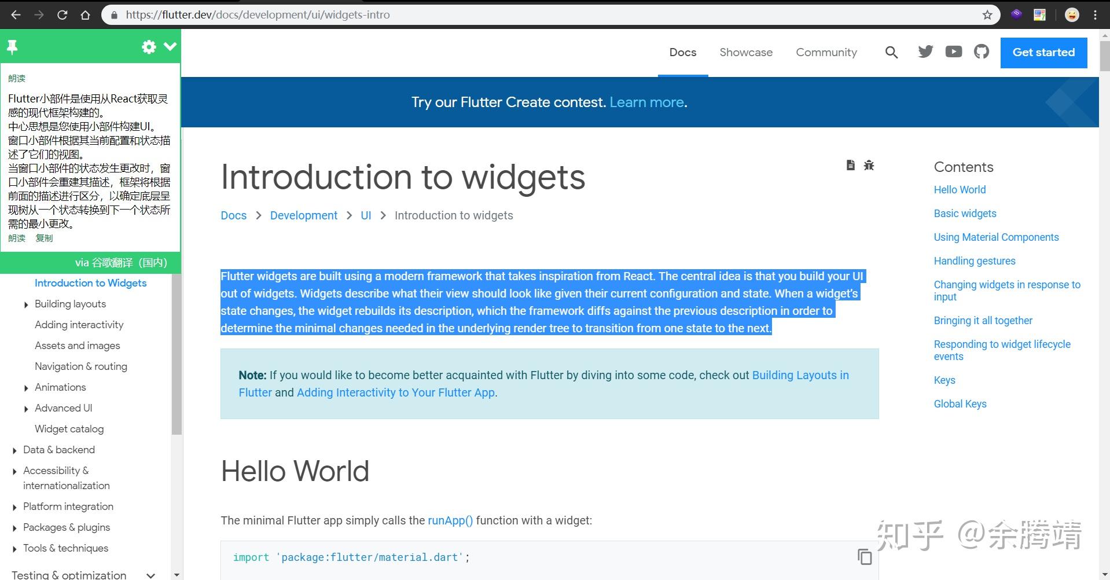Click the view page source icon
Viewport: 1110px width, 580px height.
[x=850, y=166]
